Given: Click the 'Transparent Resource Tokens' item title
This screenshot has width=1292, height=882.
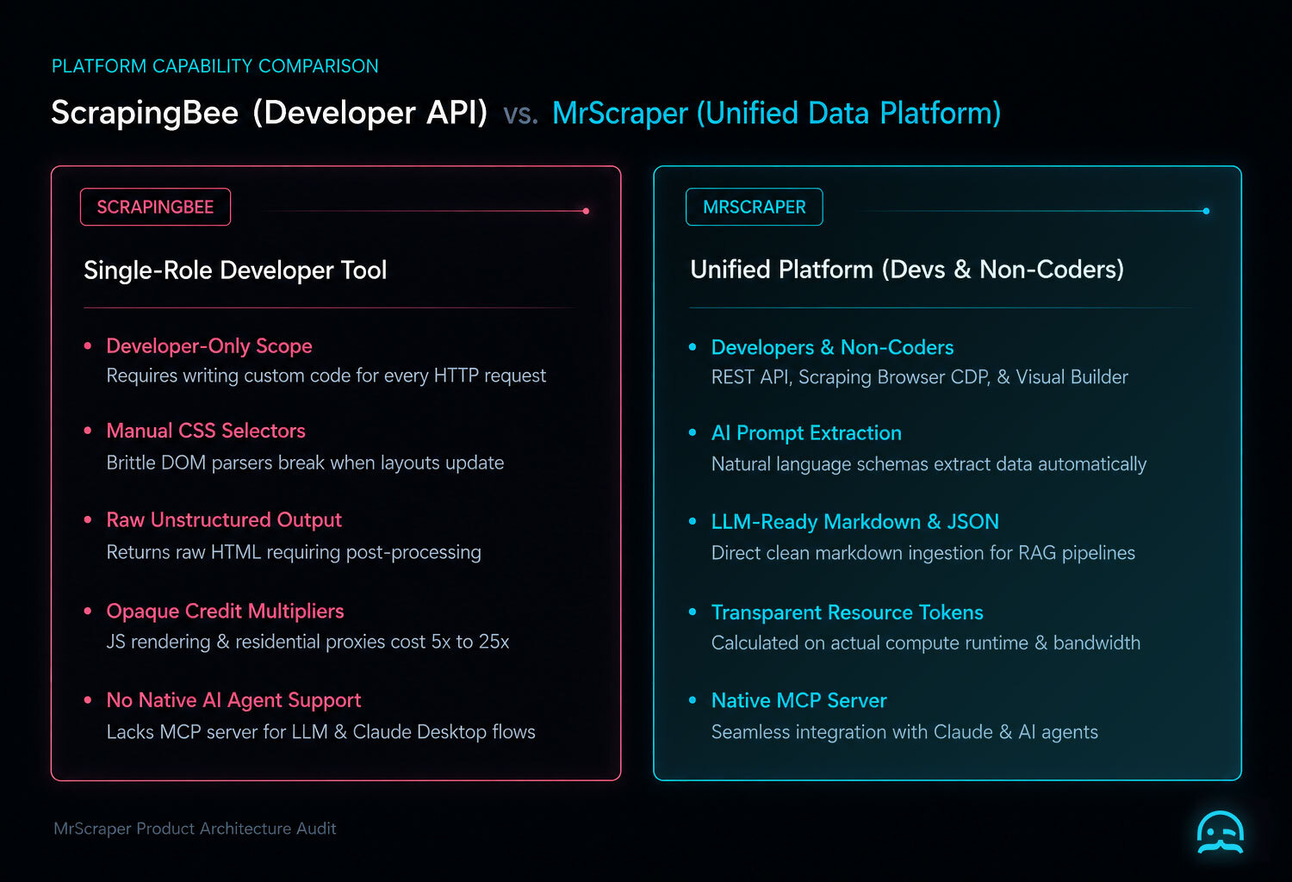Looking at the screenshot, I should 848,612.
